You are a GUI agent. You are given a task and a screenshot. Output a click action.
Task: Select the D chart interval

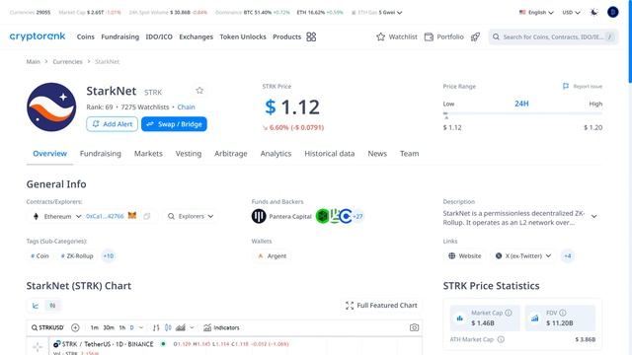[131, 327]
